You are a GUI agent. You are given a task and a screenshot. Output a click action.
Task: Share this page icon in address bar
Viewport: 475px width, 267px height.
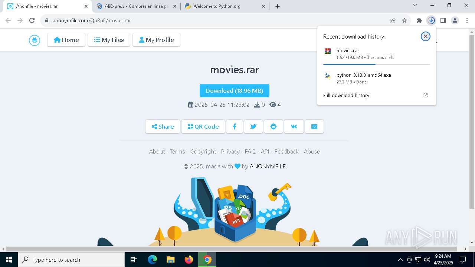click(393, 20)
